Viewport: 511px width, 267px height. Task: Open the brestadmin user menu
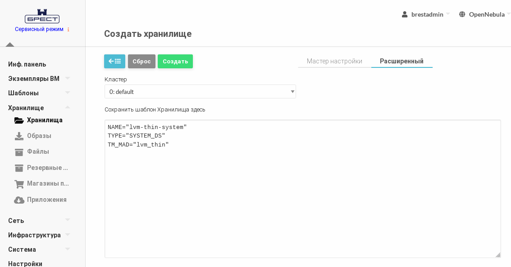tap(425, 14)
